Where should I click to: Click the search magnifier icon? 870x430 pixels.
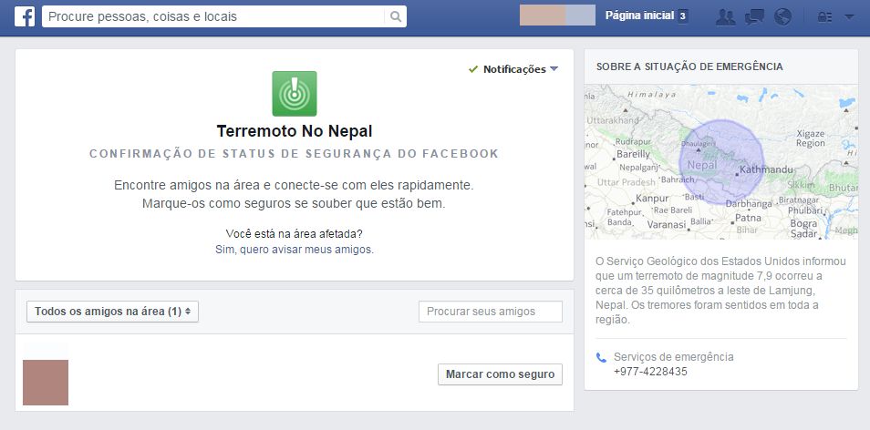coord(395,16)
